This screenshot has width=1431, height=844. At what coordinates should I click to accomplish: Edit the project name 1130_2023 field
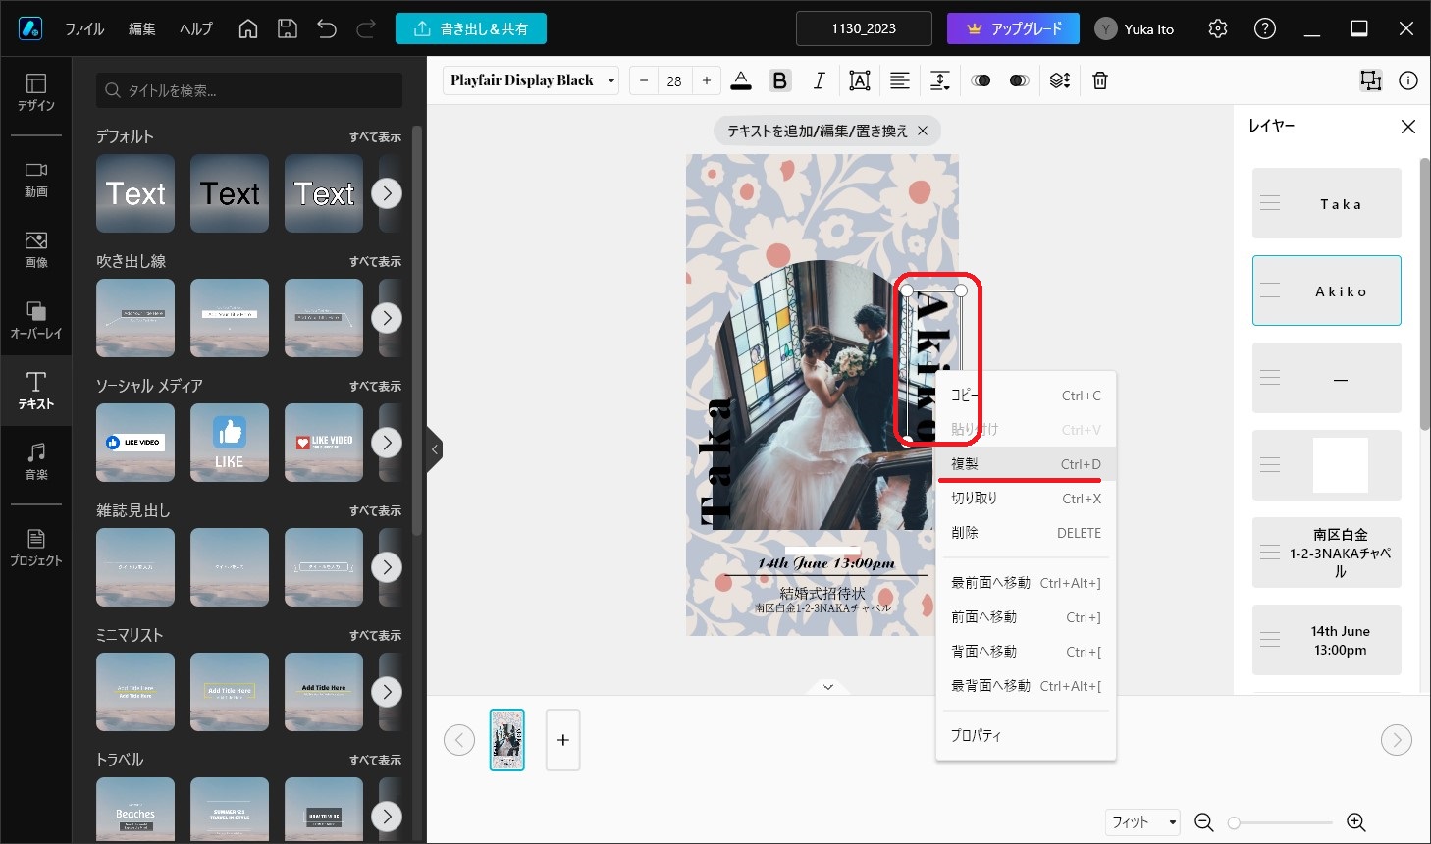(864, 28)
